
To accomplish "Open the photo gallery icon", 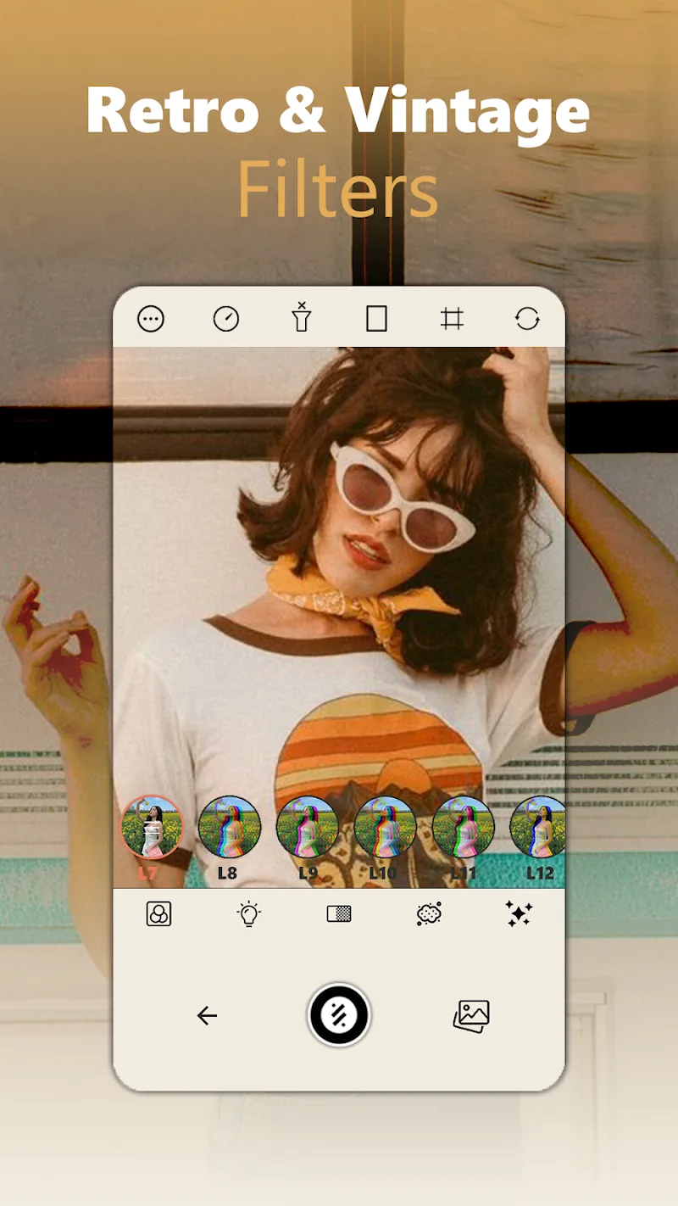I will 471,1015.
